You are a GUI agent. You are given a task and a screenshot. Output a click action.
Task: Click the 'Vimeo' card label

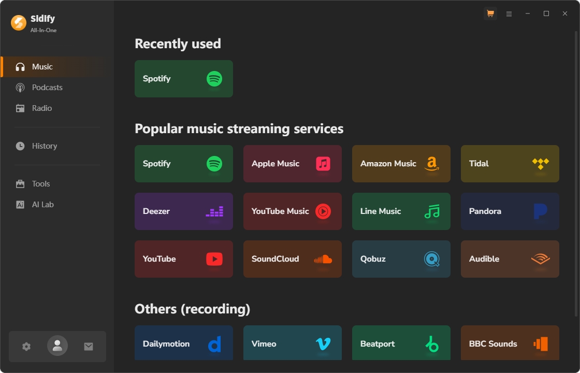[x=264, y=344]
